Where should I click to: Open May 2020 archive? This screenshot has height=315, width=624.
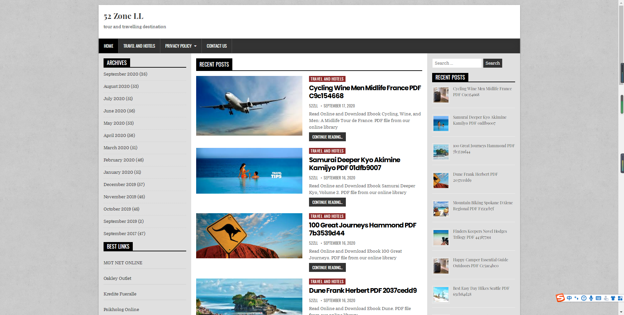tap(114, 123)
